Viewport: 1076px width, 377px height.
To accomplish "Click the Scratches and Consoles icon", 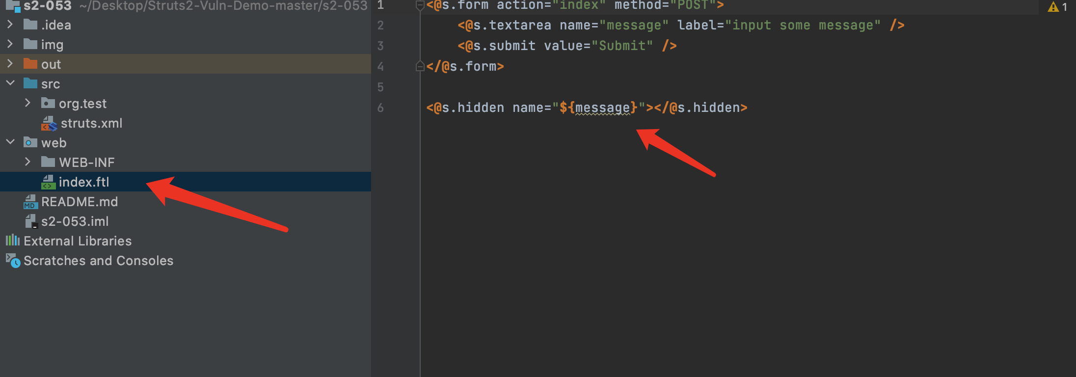I will pos(13,261).
